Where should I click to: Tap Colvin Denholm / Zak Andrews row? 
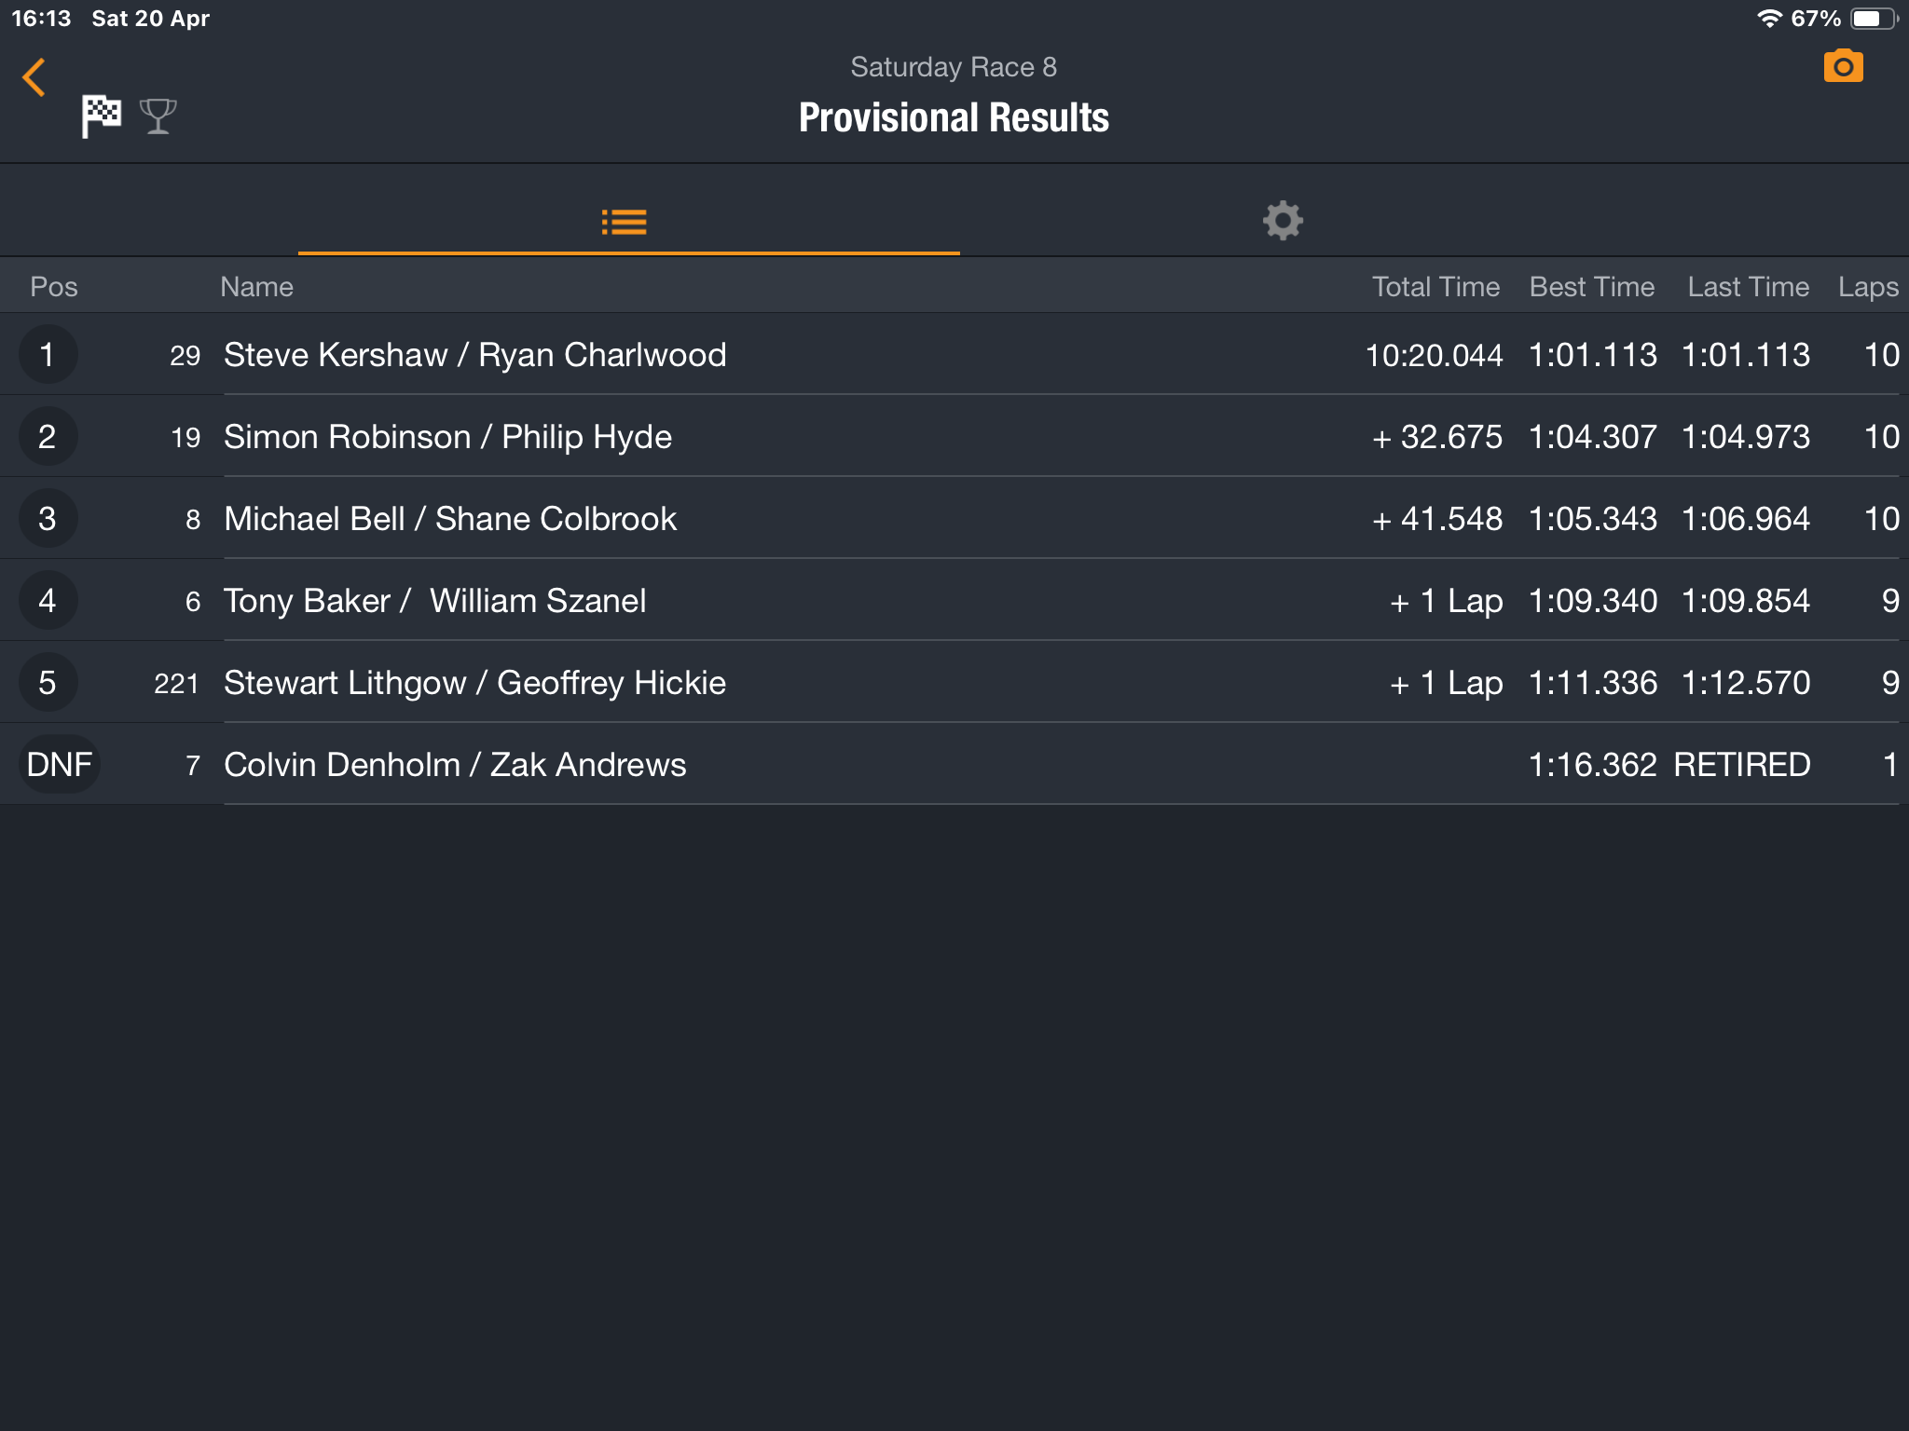[455, 765]
